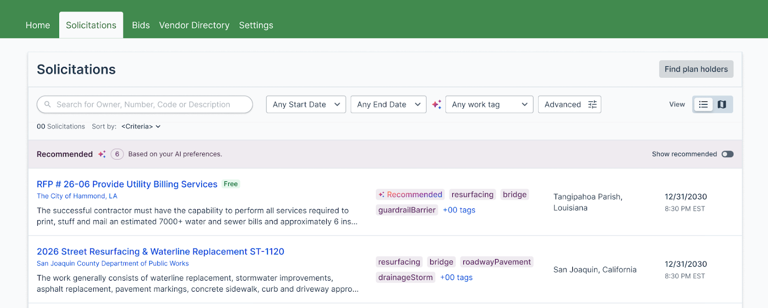
Task: Click the Free badge
Action: 231,184
